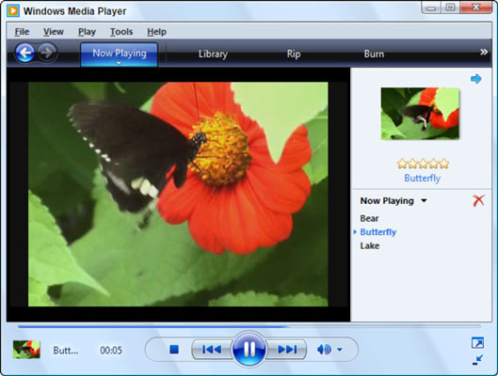Viewport: 498px width, 376px height.
Task: Open the volume dropdown arrow
Action: point(340,350)
